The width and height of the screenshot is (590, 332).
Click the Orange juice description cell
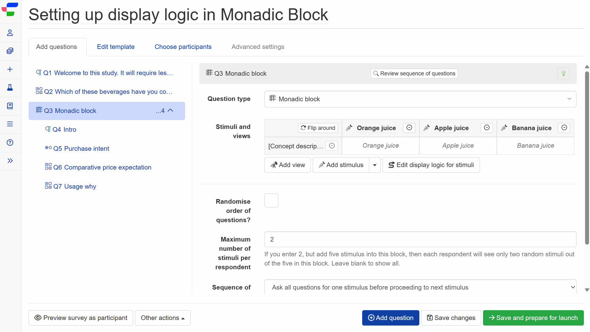[x=381, y=146]
